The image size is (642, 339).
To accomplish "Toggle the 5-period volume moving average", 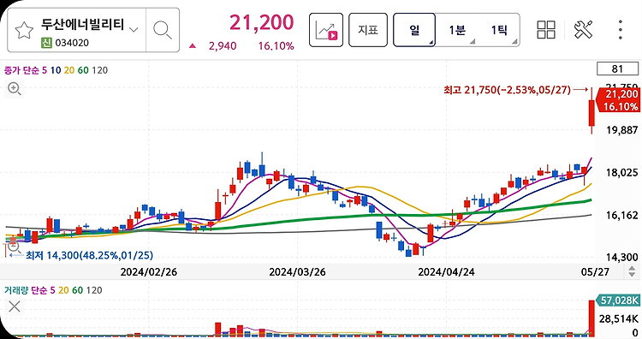I will tap(52, 290).
